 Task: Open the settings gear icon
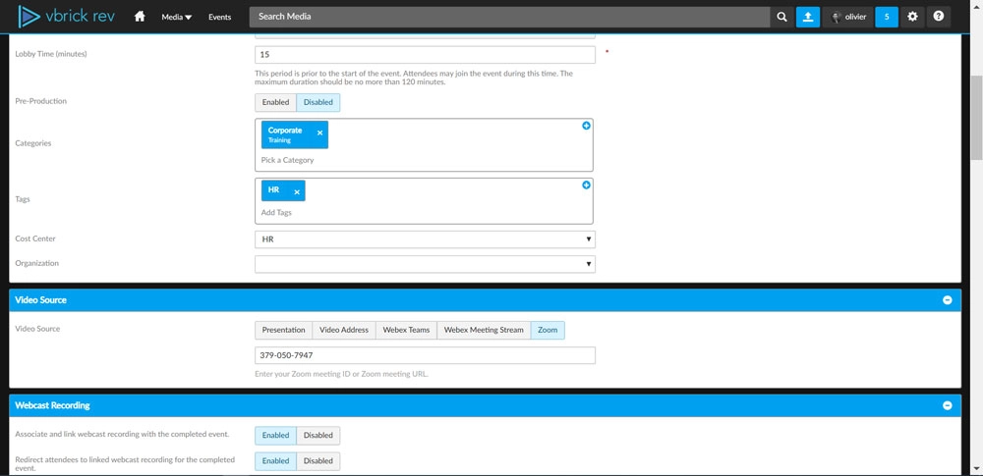913,17
